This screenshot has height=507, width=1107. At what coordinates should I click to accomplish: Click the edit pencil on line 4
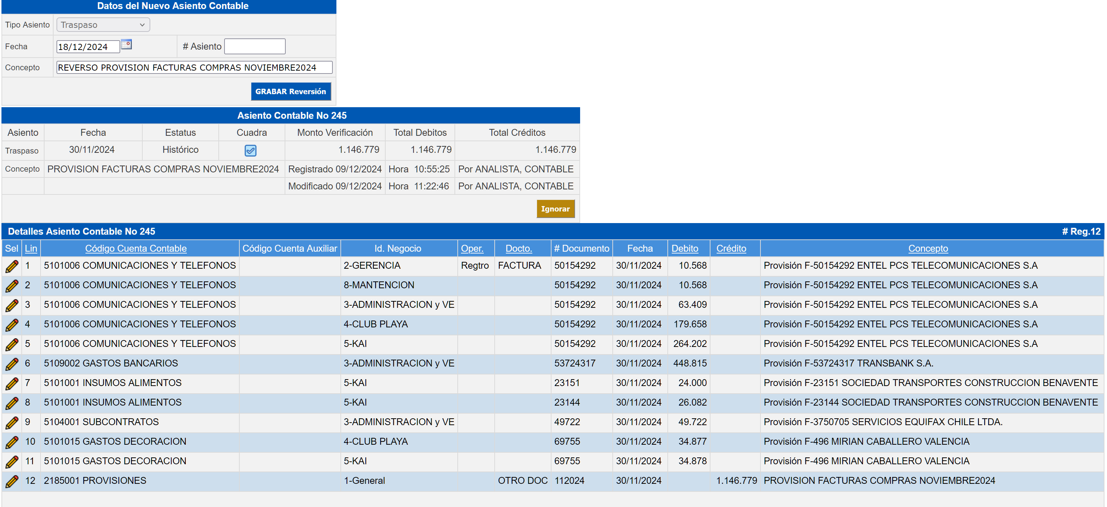pyautogui.click(x=12, y=325)
